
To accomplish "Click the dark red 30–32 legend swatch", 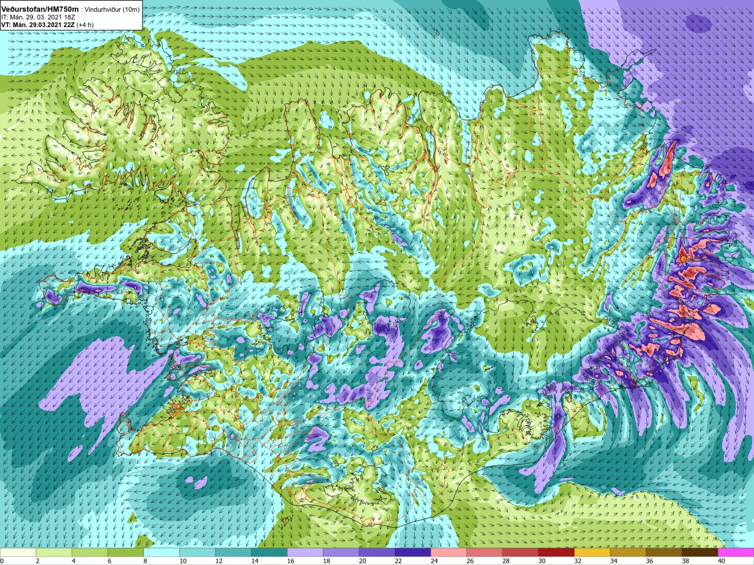I will click(x=557, y=553).
